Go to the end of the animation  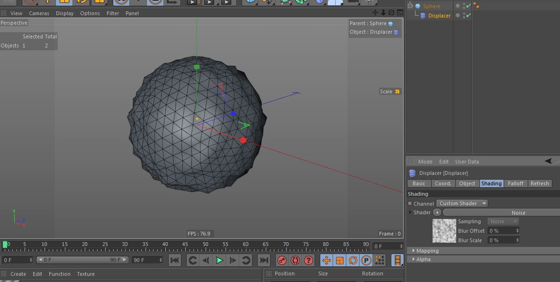click(264, 260)
